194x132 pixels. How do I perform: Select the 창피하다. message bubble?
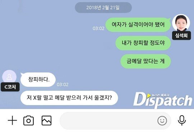click(38, 79)
